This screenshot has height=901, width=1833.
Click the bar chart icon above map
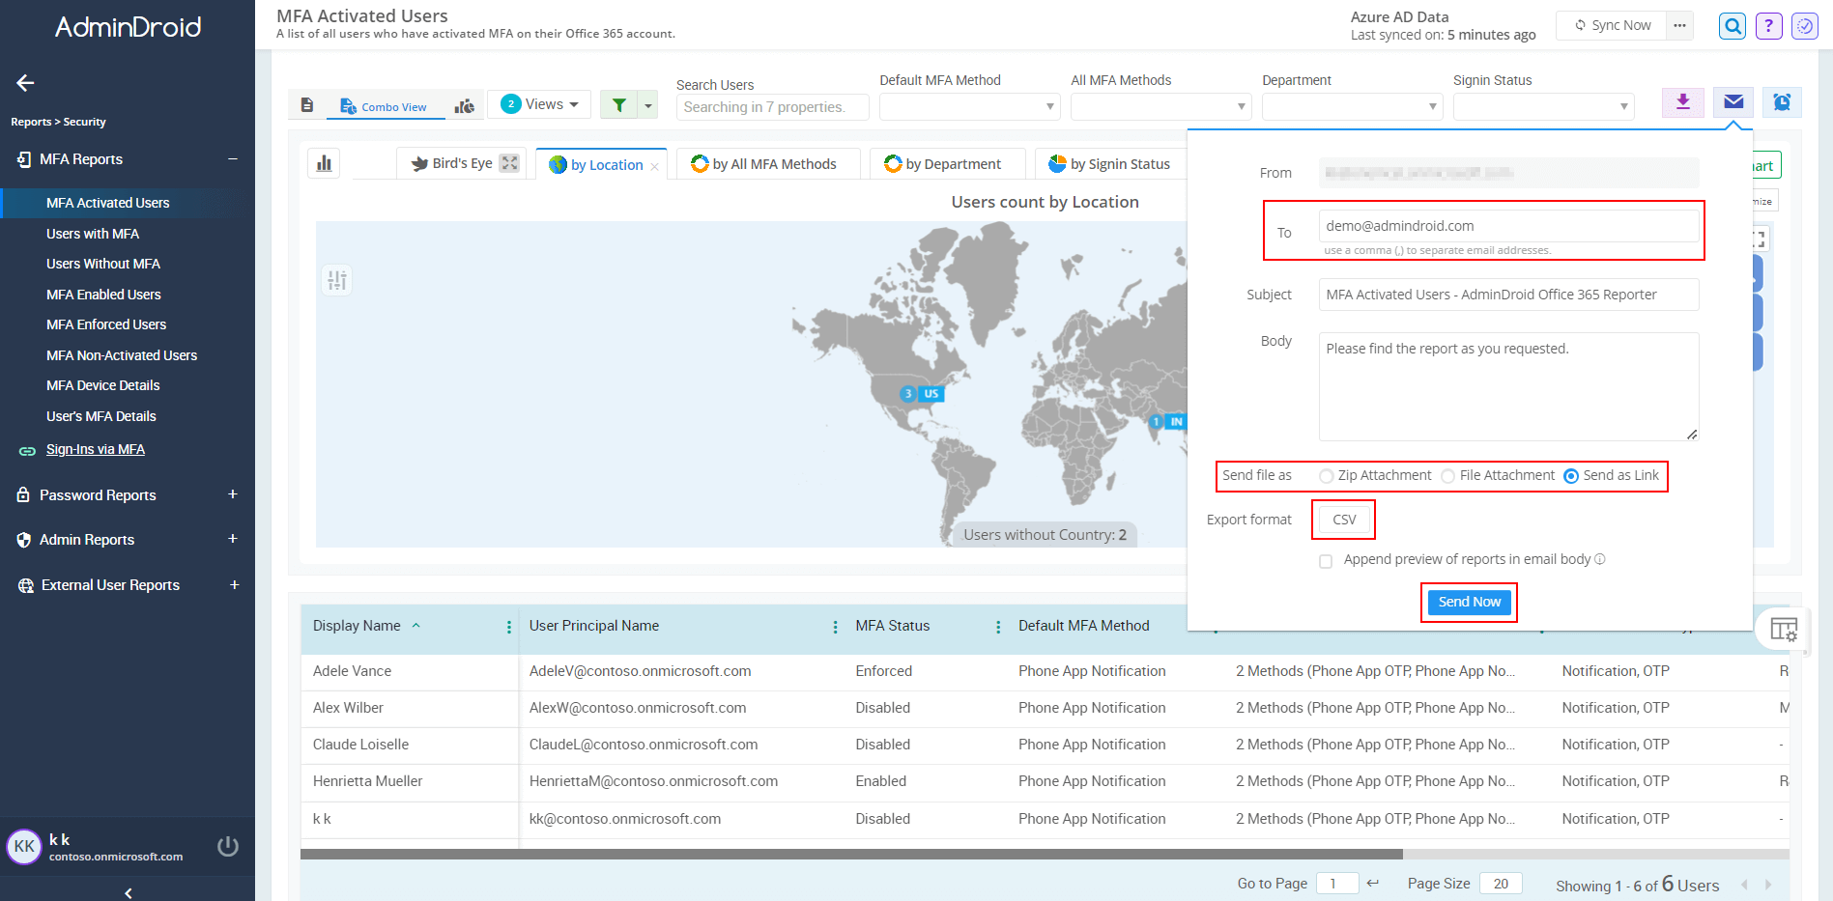(x=325, y=164)
